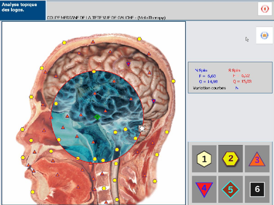Viewport: 274px width, 205px height.
Task: Click the red circular exit icon button
Action: pyautogui.click(x=265, y=9)
